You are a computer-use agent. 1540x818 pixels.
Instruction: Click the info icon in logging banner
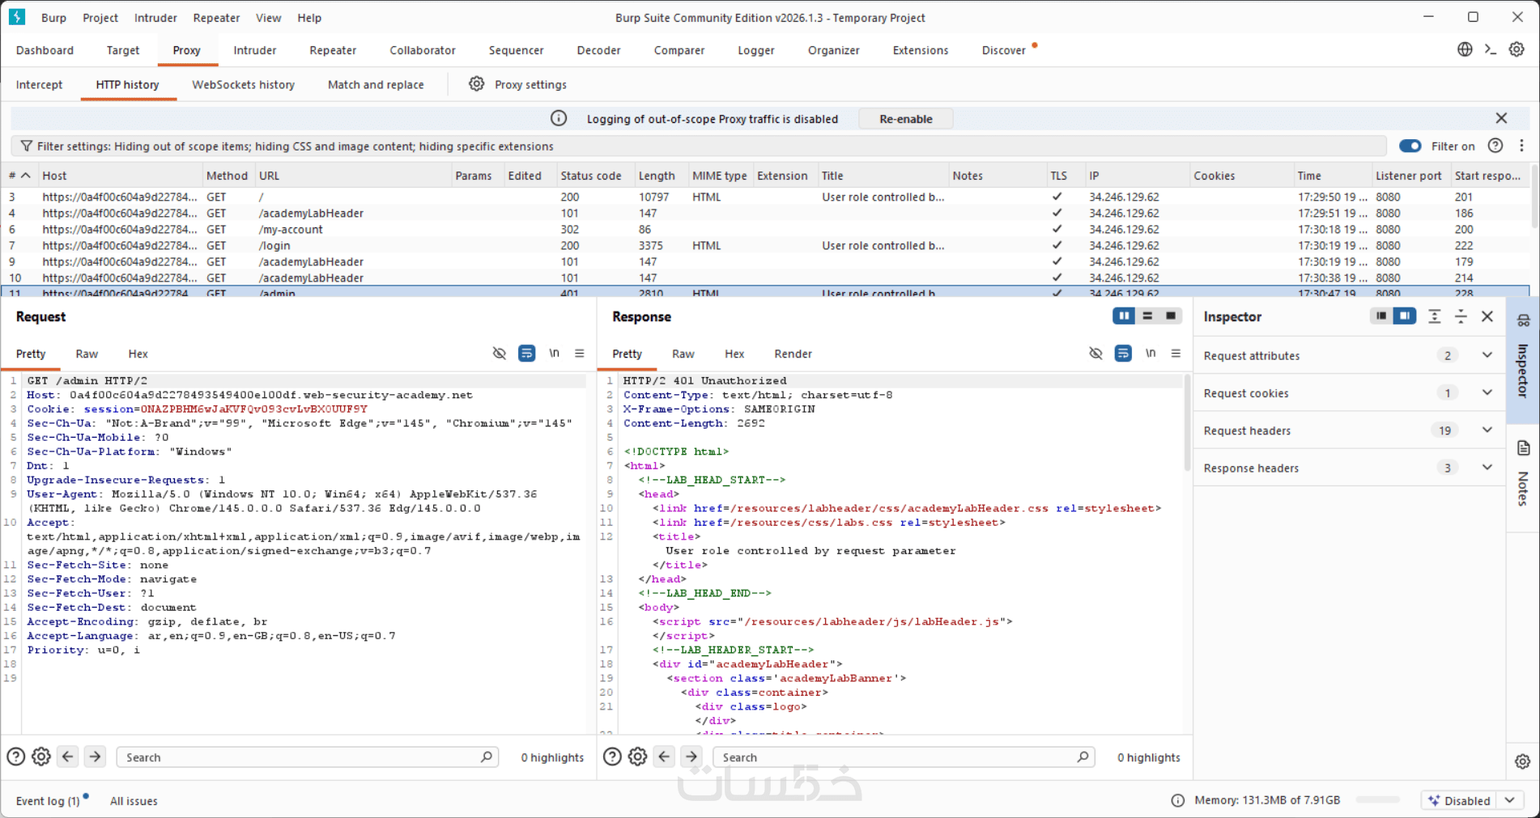559,119
